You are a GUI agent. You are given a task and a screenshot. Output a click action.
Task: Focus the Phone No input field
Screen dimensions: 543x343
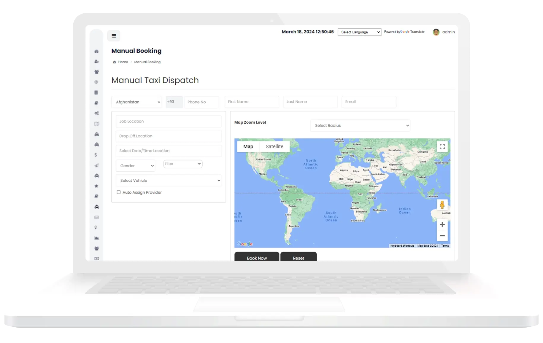201,102
